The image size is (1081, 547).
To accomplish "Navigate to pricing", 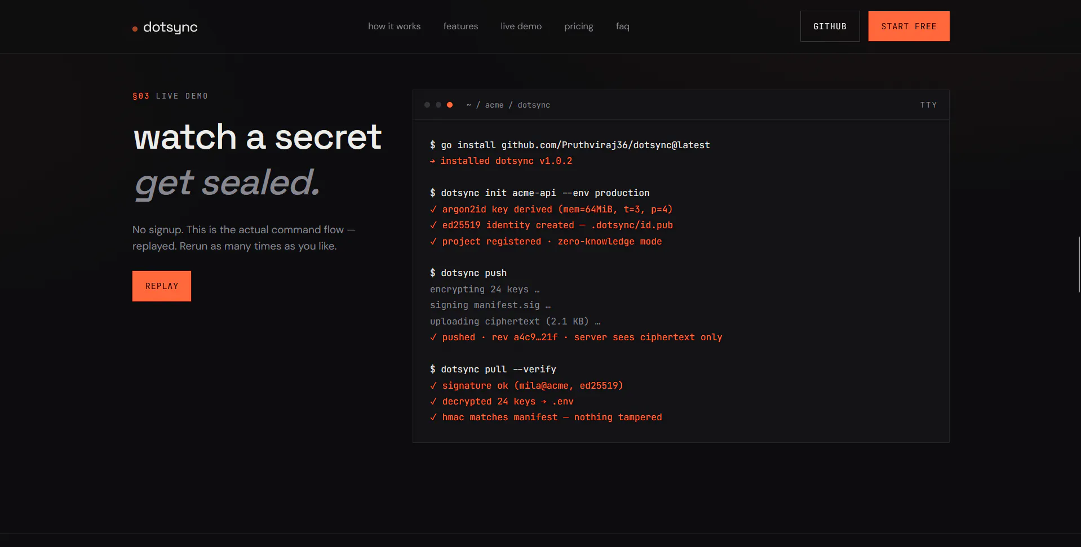I will point(578,26).
